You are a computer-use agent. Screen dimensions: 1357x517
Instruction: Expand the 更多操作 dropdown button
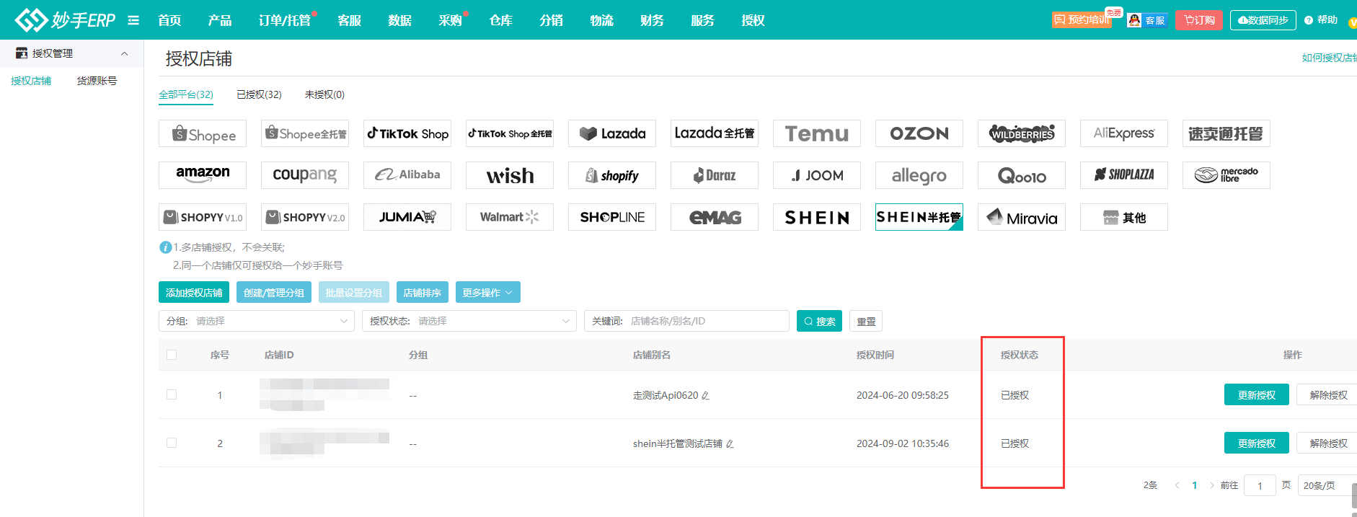(487, 292)
